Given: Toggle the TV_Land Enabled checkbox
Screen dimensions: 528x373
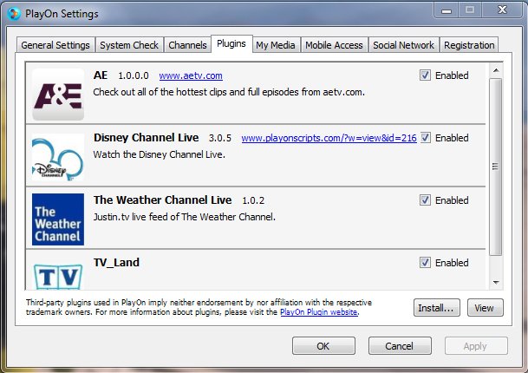Looking at the screenshot, I should pos(425,263).
